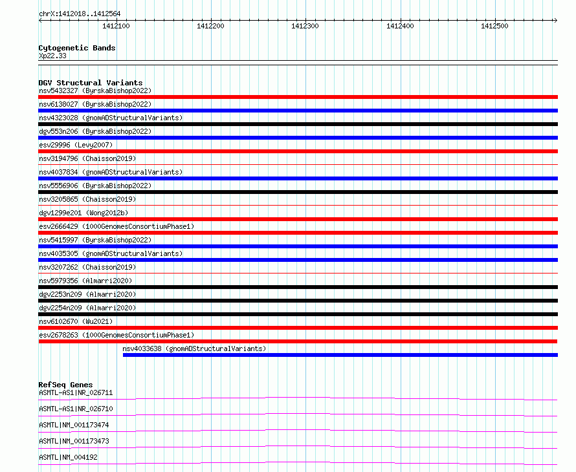
Task: Open variant dgv2253n209 (Almarri2020)
Action: 87,294
